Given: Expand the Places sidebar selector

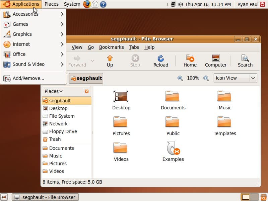Looking at the screenshot, I should 54,91.
